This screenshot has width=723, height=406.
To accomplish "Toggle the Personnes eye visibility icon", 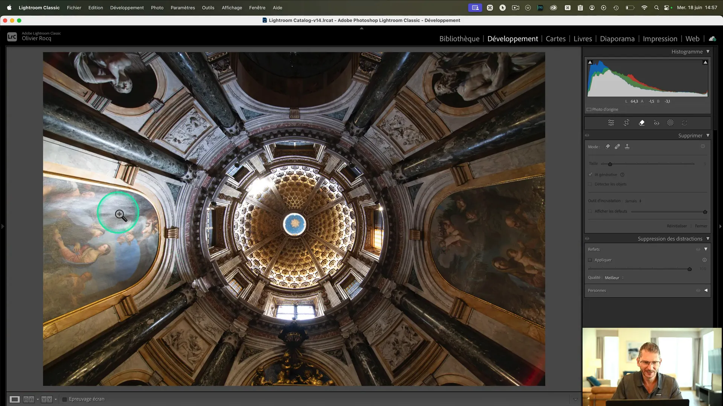I will (x=698, y=291).
